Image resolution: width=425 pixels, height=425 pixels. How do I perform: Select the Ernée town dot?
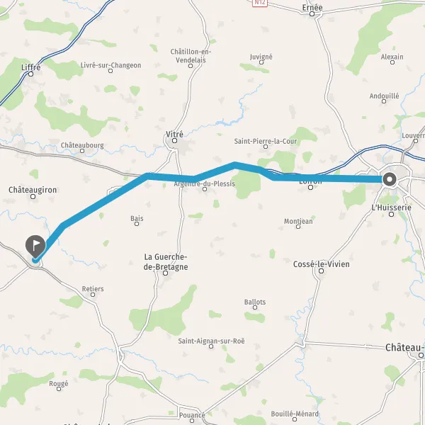tap(312, 14)
